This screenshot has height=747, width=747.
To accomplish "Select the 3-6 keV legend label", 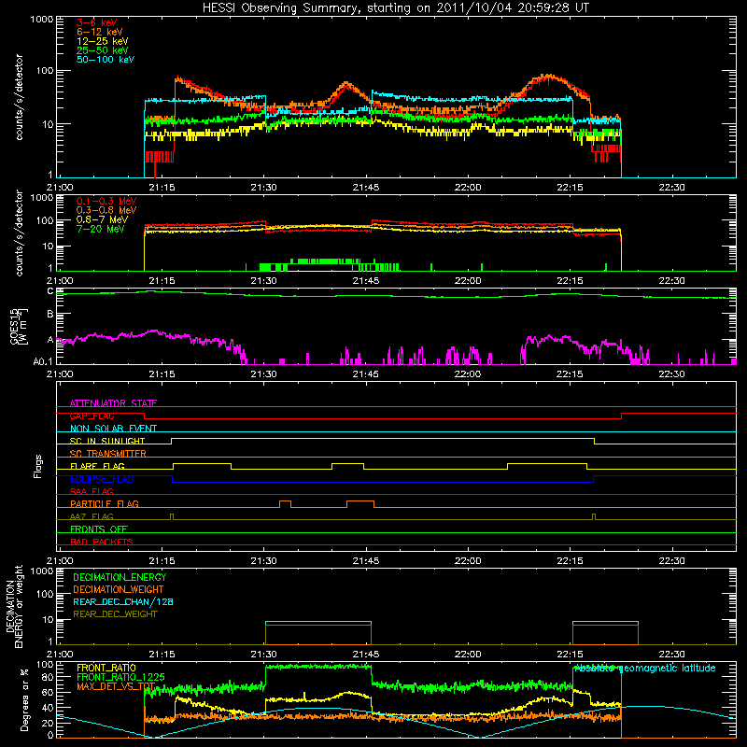I will 97,22.
